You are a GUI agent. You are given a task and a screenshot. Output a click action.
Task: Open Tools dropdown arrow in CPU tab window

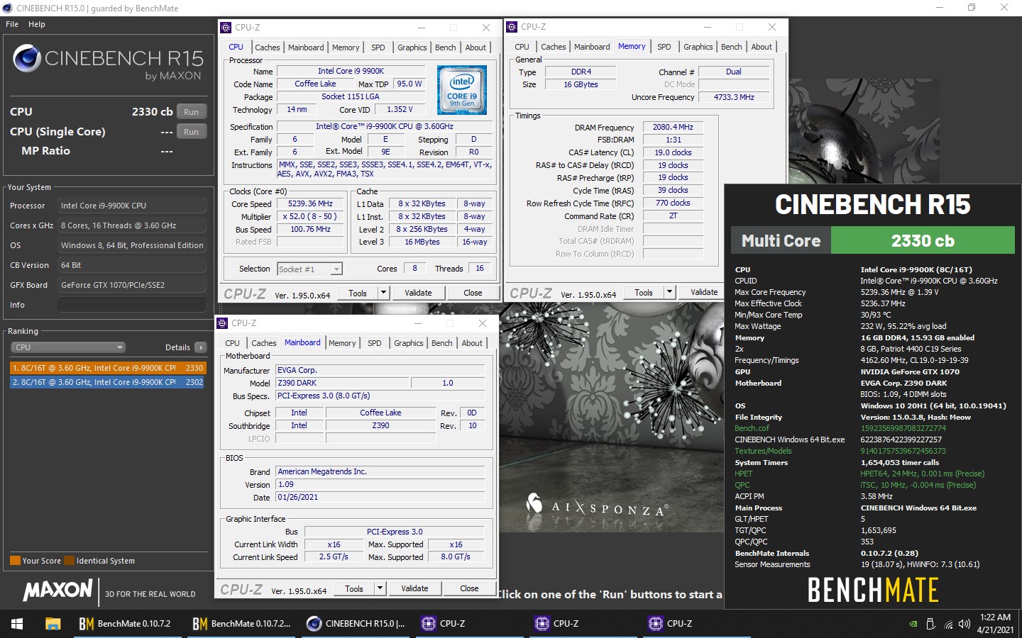[x=383, y=293]
